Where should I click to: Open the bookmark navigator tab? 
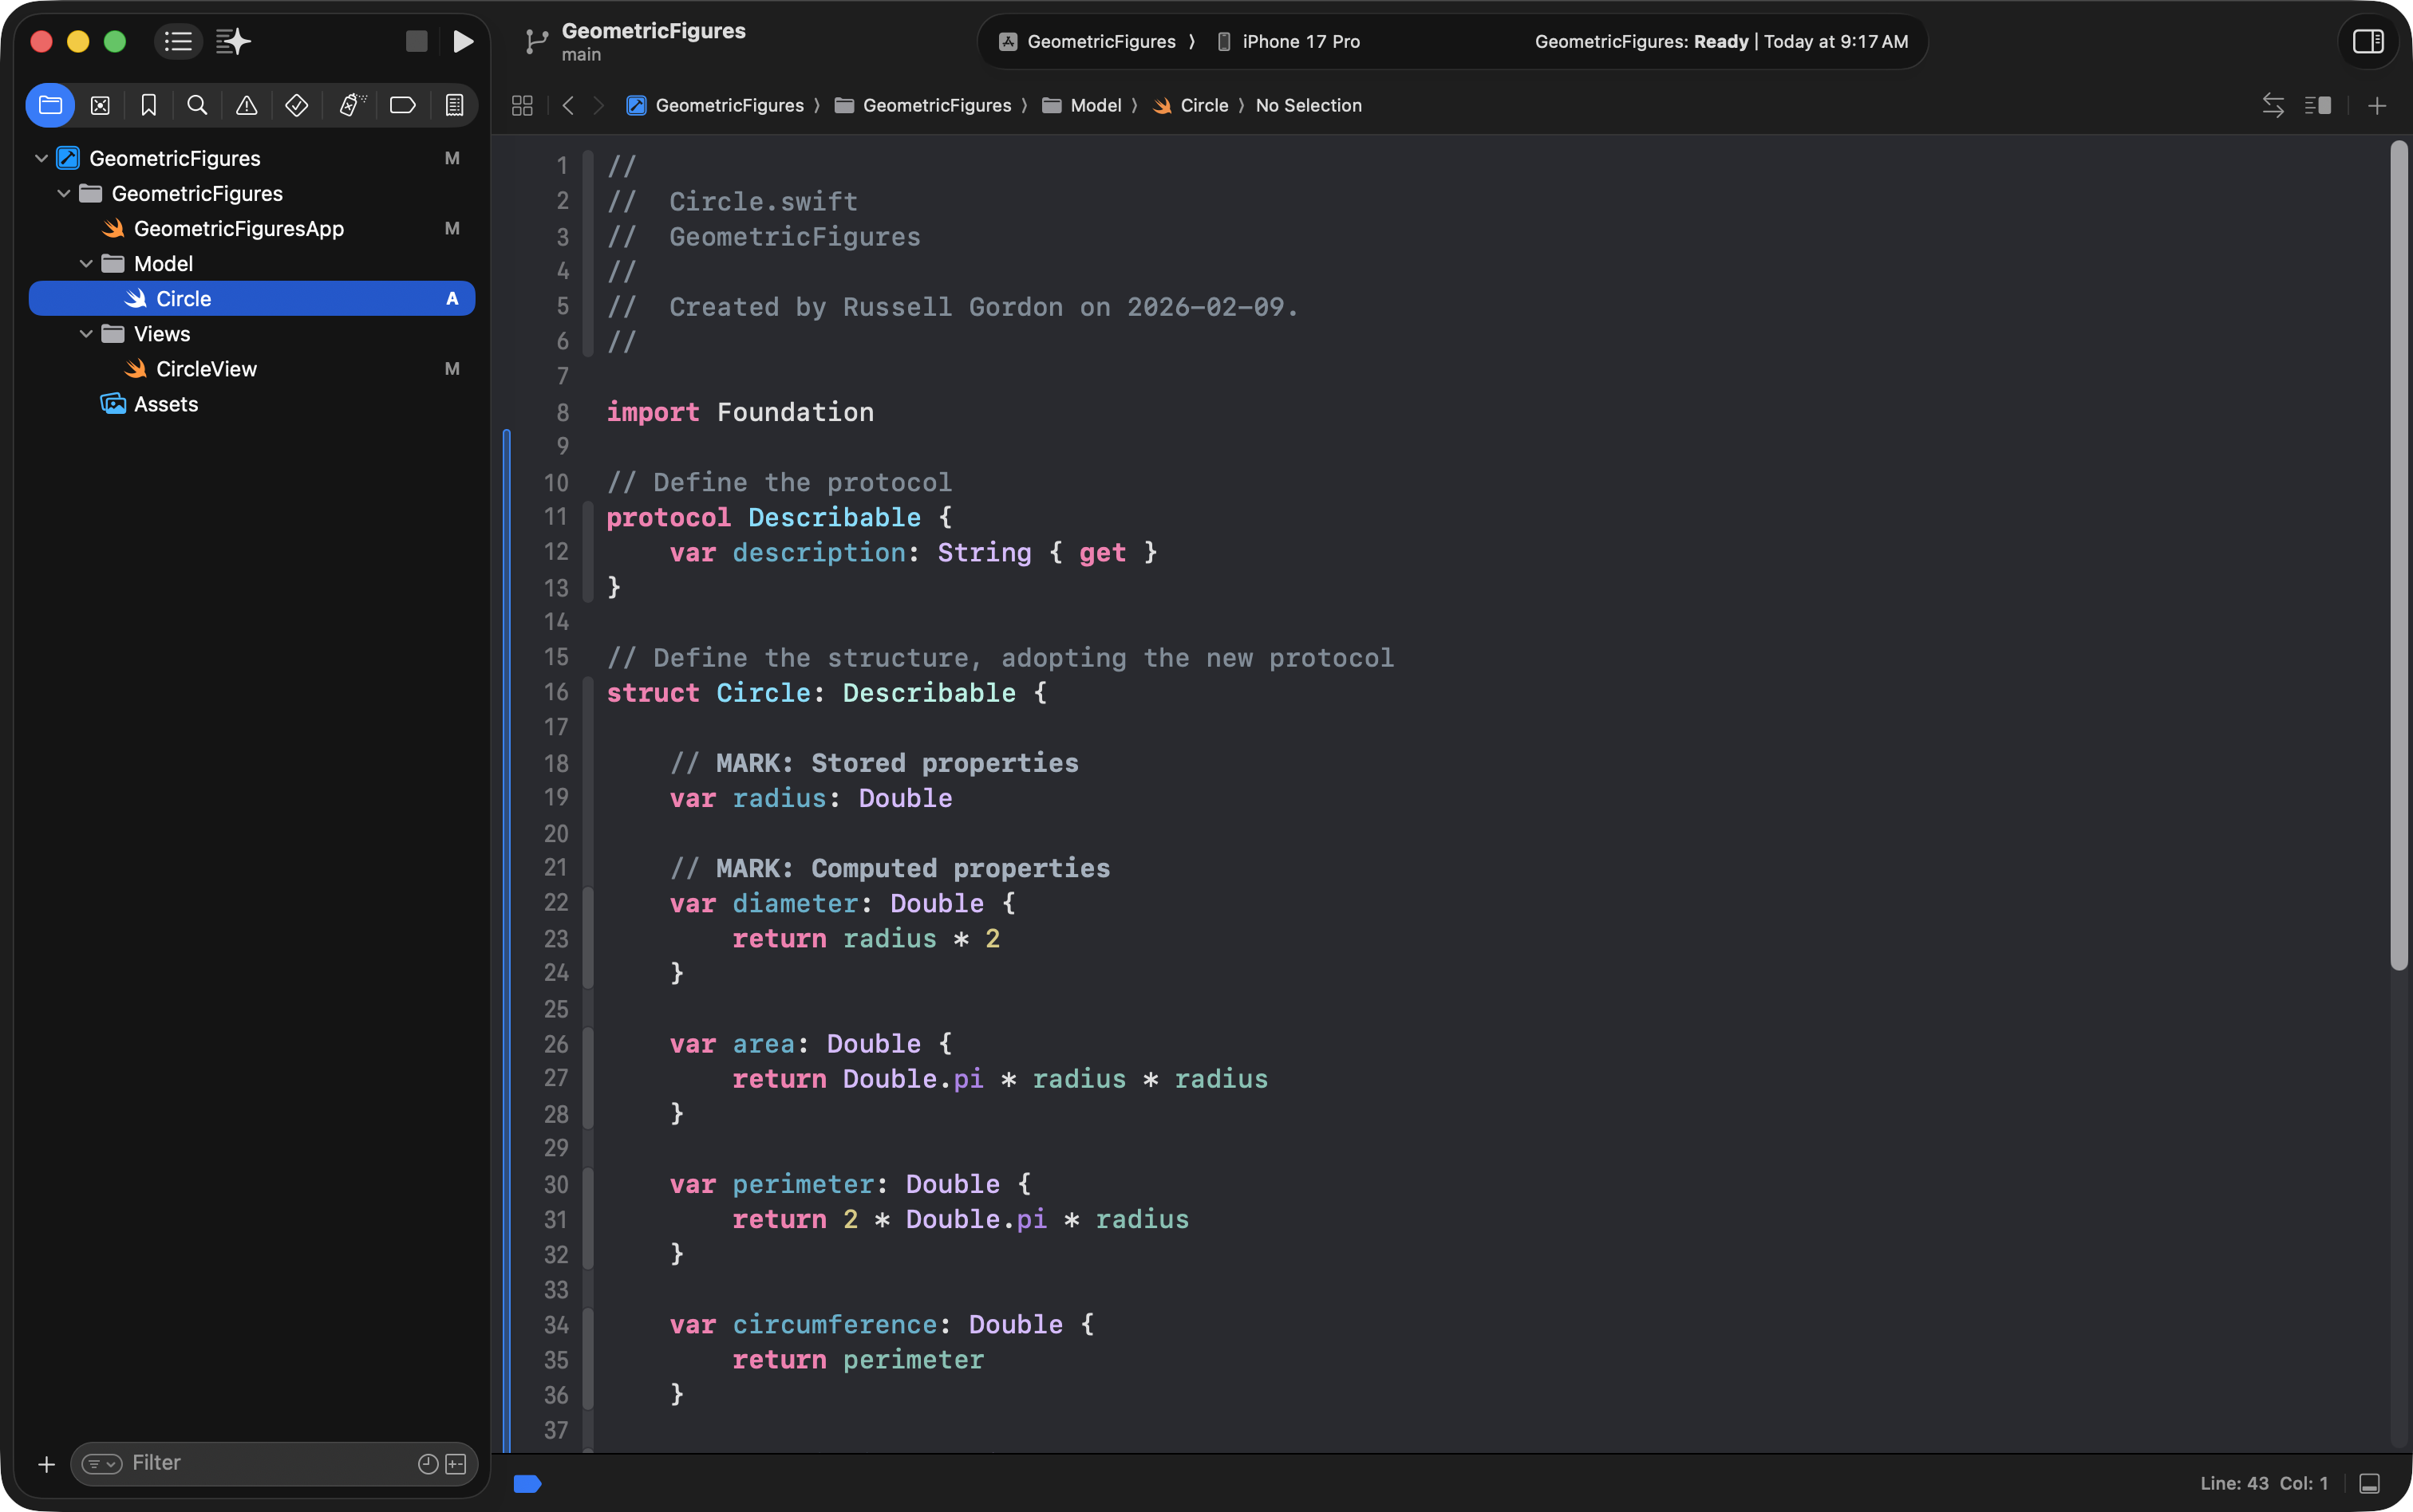point(148,105)
